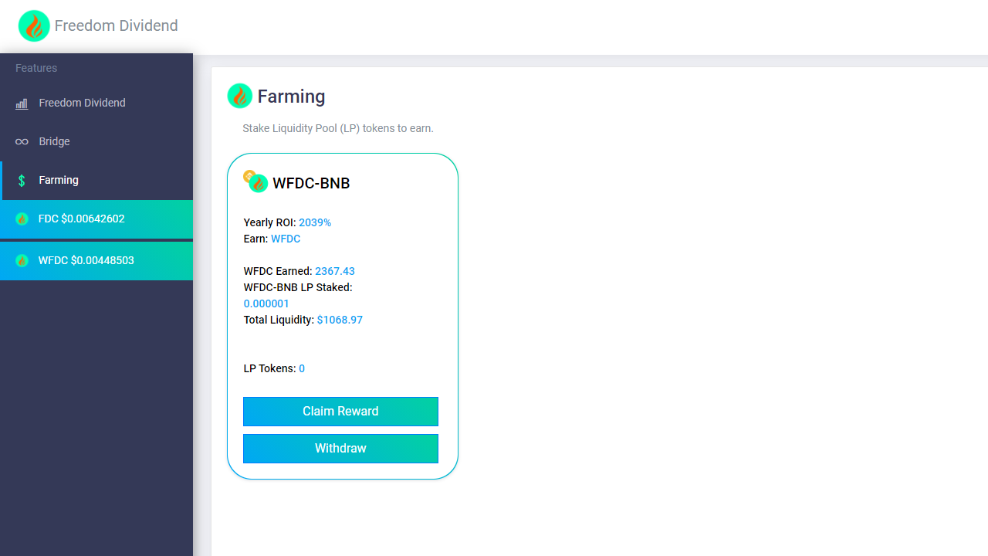Click the 2039% yearly ROI value
This screenshot has height=556, width=988.
coord(315,222)
